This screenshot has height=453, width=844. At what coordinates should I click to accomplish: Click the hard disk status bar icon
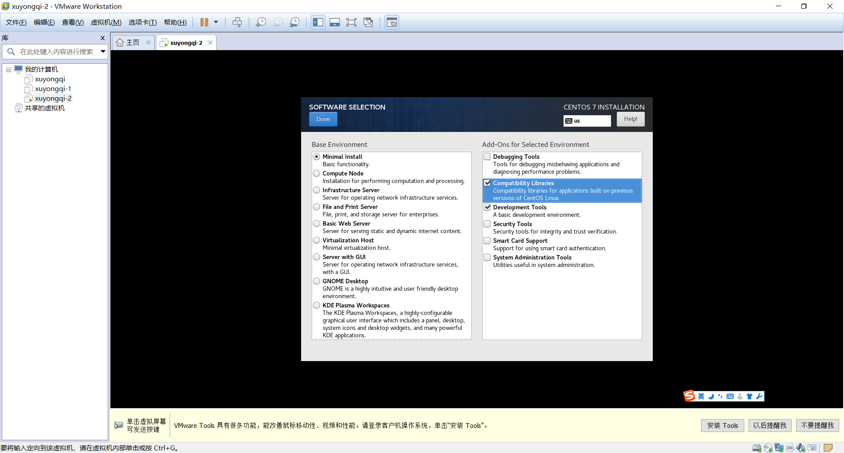(x=757, y=448)
